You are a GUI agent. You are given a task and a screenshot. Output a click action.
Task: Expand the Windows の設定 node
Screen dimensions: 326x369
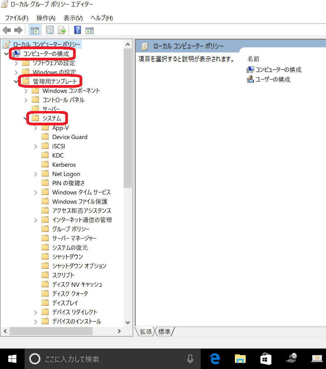(16, 72)
